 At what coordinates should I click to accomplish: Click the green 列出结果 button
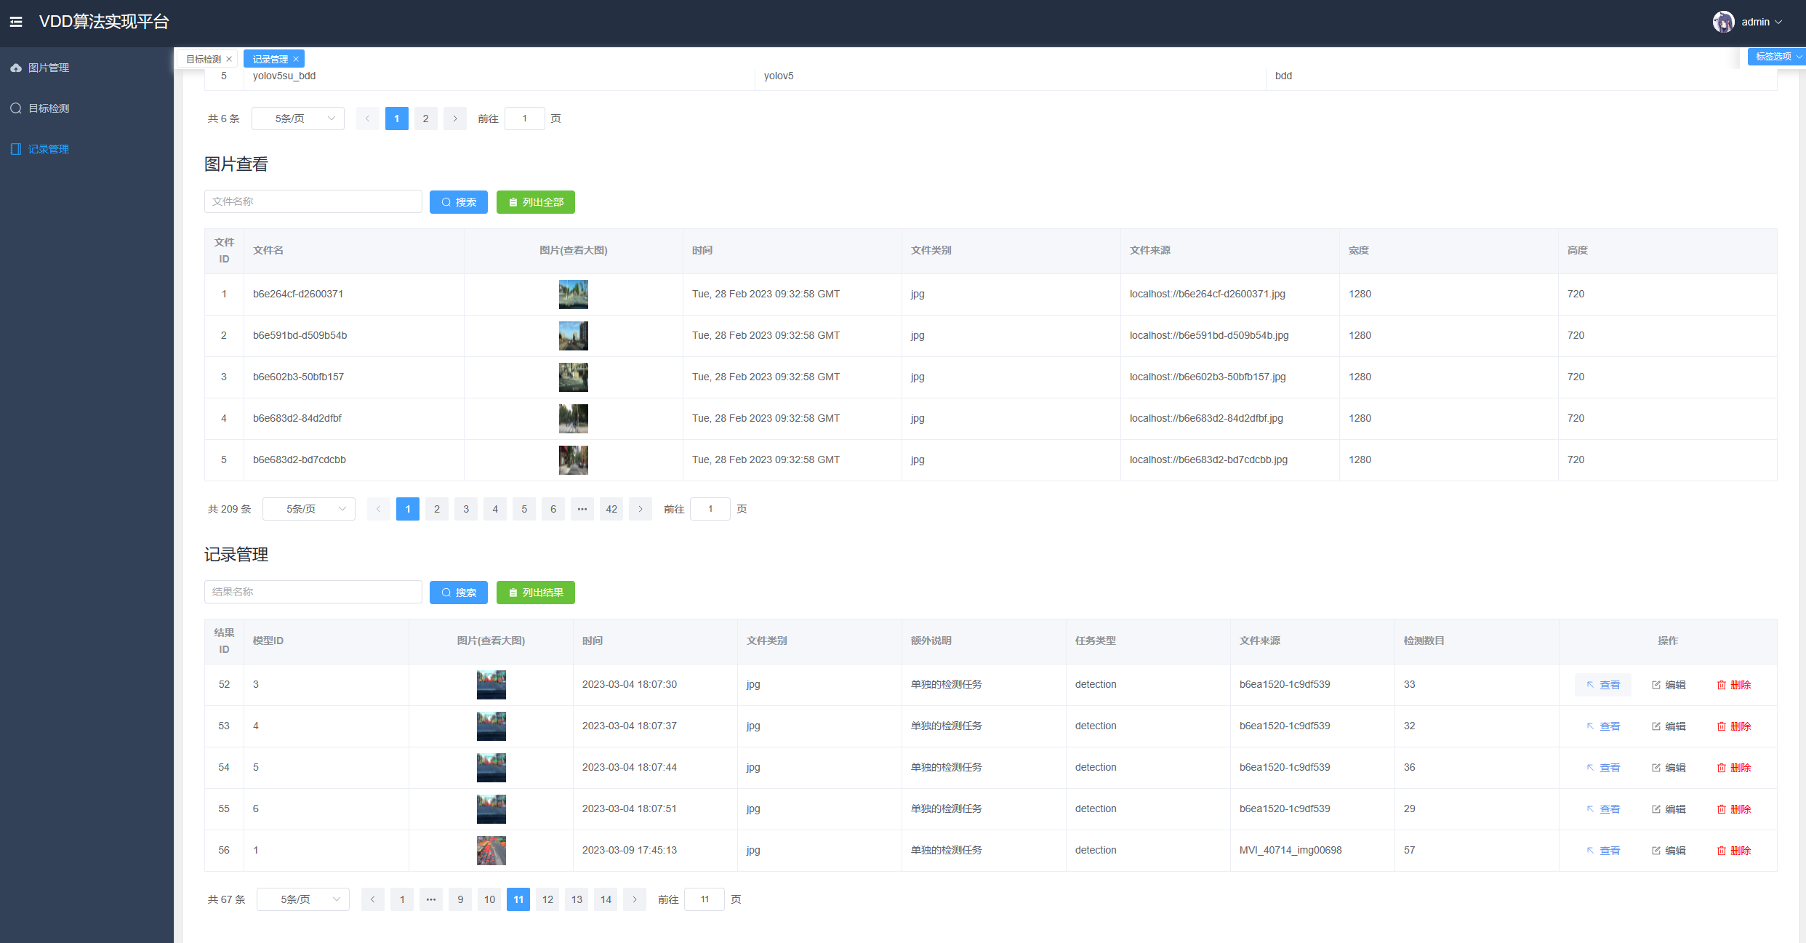coord(535,593)
